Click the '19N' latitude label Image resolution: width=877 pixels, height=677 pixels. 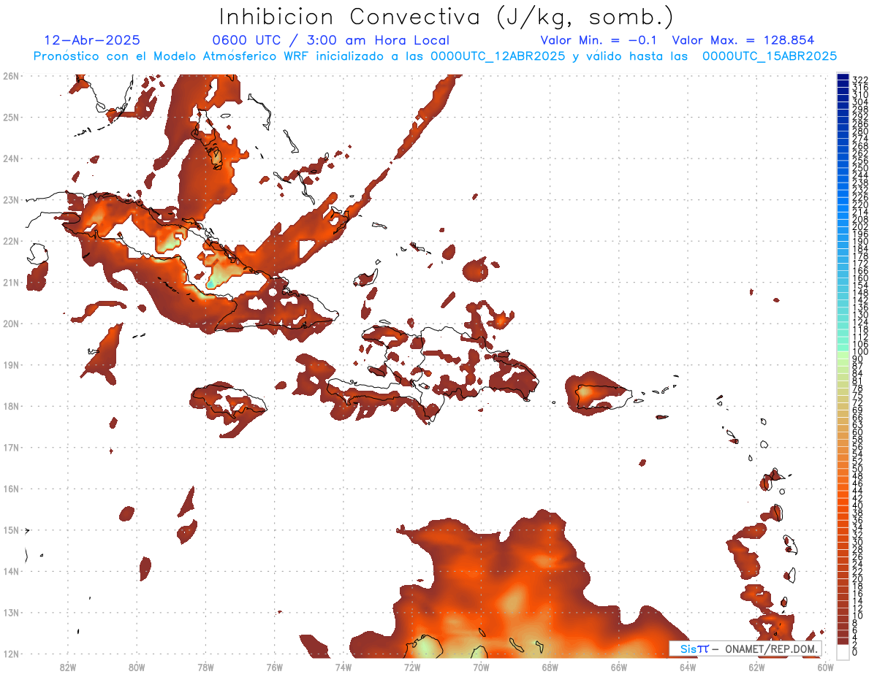[x=11, y=364]
